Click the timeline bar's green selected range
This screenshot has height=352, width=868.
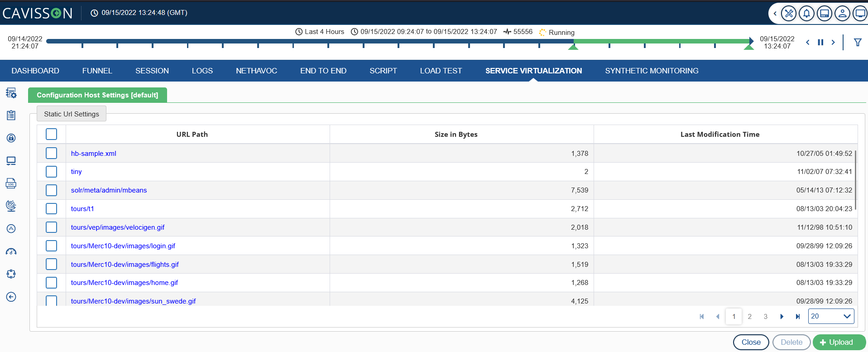[662, 41]
